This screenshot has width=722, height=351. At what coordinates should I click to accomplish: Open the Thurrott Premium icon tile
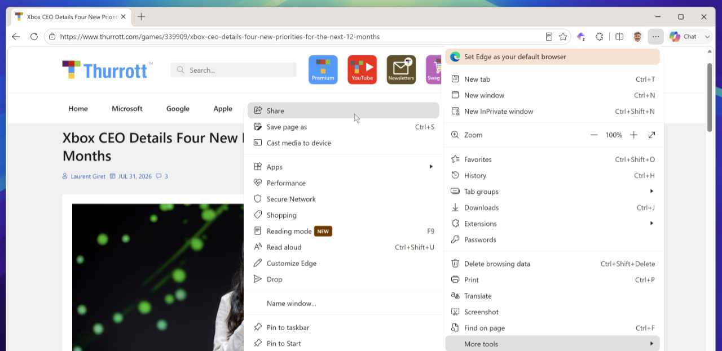click(323, 70)
